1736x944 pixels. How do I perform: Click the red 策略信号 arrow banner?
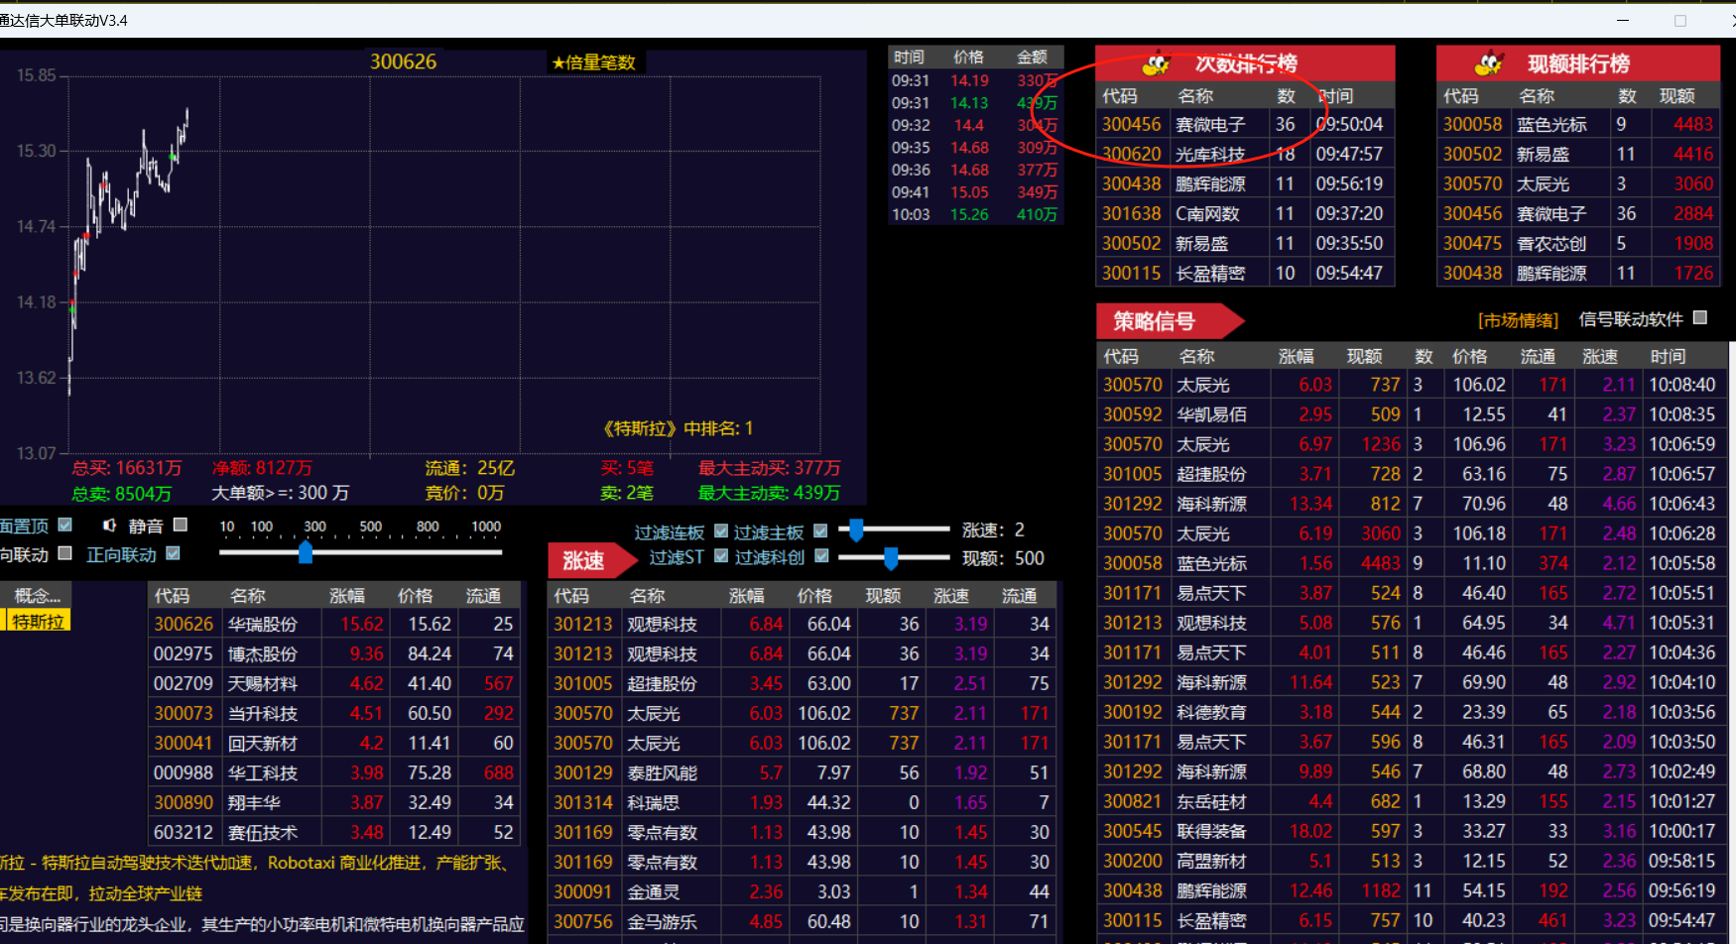coord(1161,321)
